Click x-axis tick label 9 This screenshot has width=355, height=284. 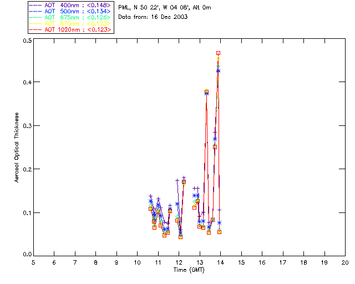click(x=116, y=262)
